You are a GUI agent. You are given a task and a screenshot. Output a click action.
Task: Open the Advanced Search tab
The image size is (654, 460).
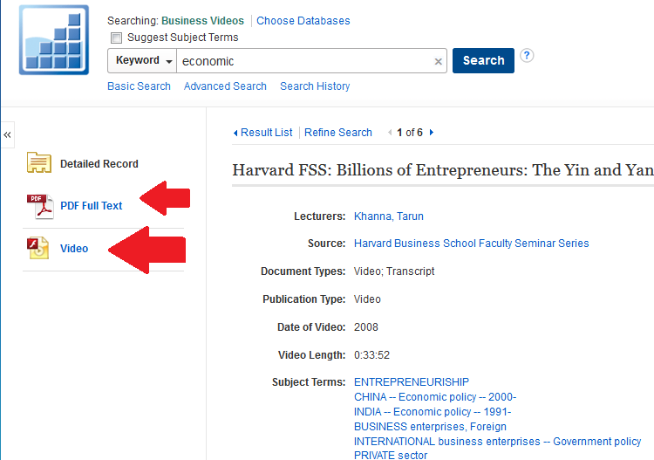(225, 86)
